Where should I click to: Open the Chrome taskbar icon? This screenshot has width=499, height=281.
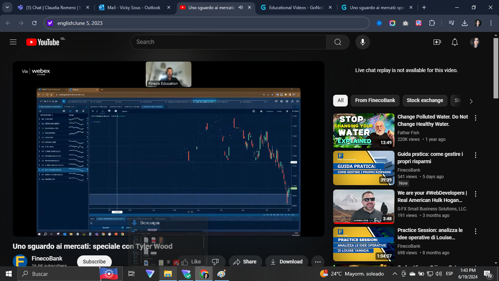click(x=204, y=274)
